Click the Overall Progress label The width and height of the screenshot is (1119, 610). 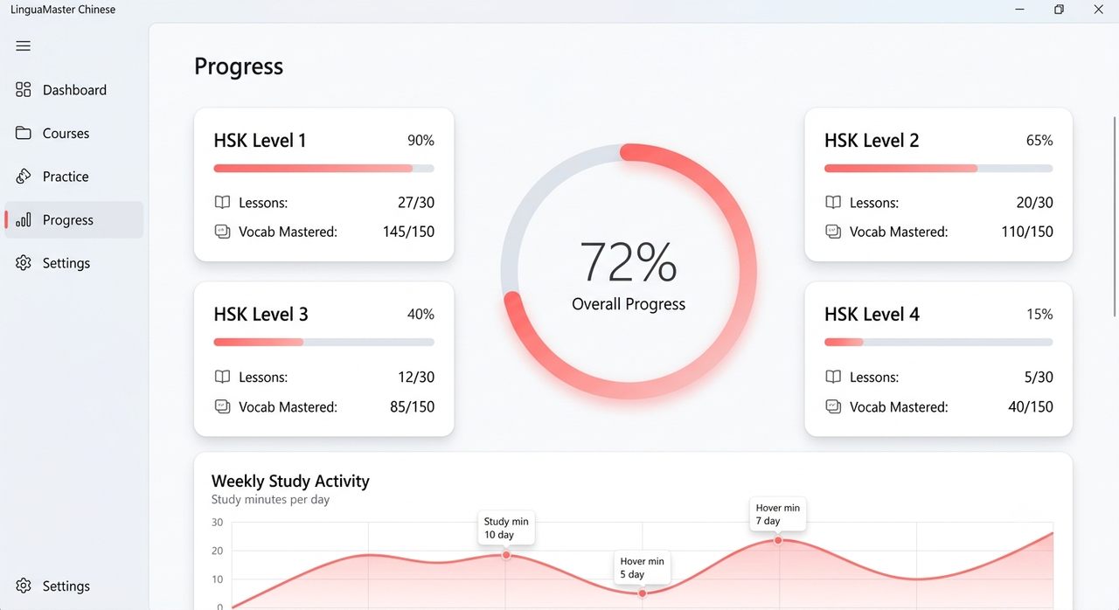point(629,304)
